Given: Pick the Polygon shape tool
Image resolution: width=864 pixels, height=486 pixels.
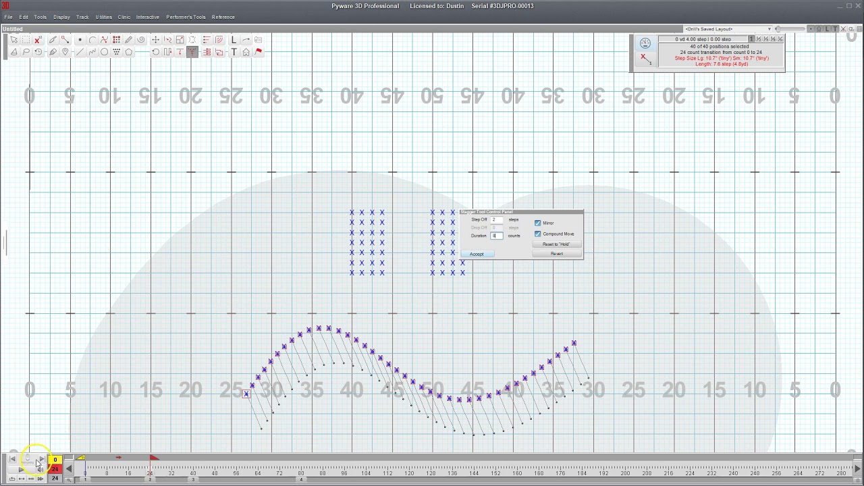Looking at the screenshot, I should [128, 52].
